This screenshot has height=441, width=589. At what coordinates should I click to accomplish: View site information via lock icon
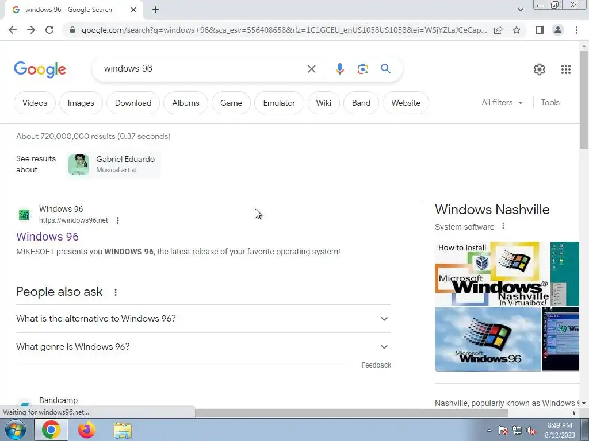[72, 30]
